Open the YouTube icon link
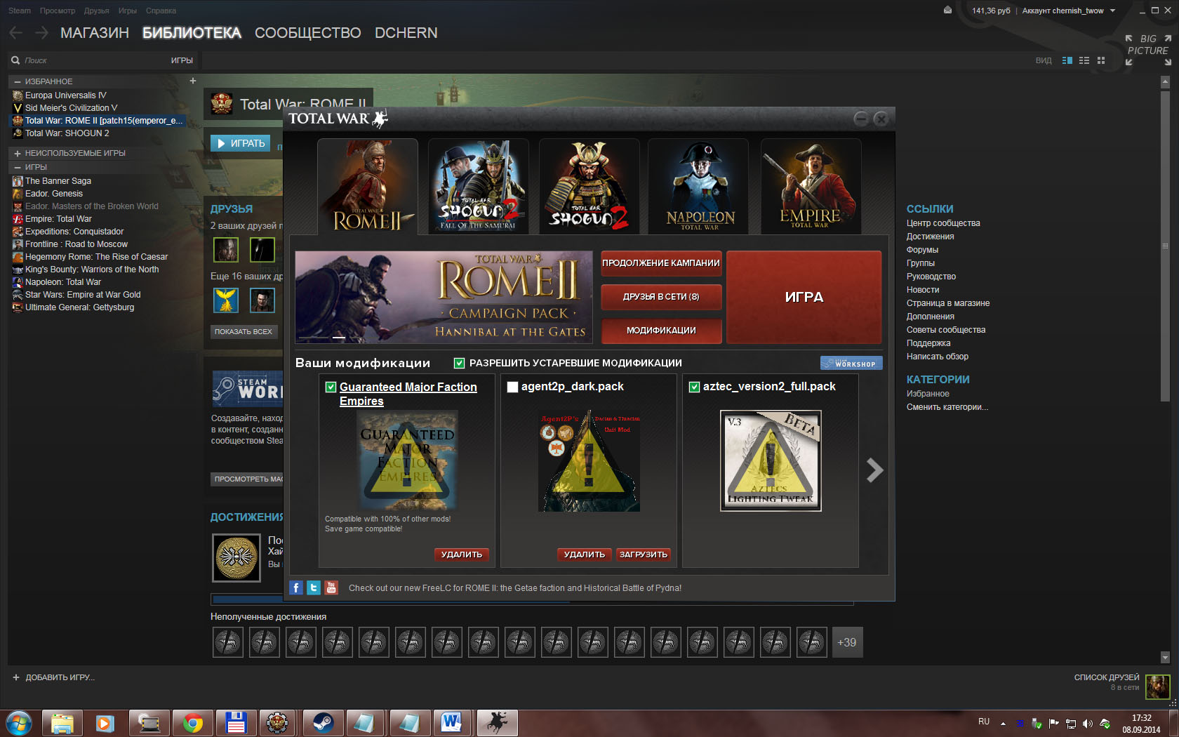Image resolution: width=1179 pixels, height=737 pixels. 331,587
